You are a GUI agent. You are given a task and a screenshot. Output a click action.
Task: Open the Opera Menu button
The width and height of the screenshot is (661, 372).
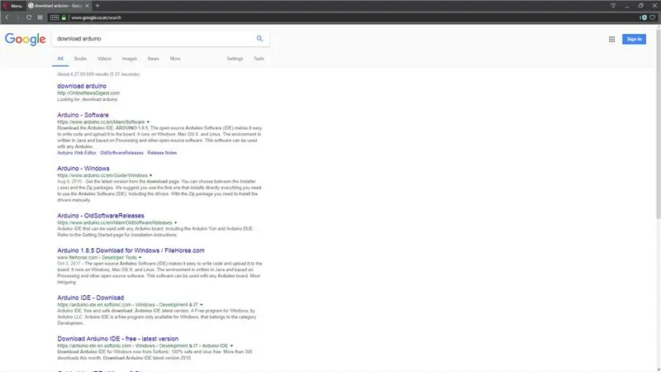12,6
